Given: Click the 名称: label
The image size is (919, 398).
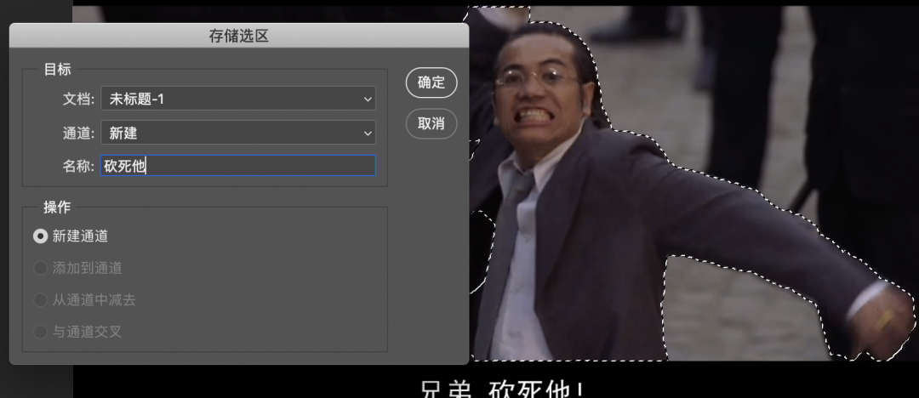Looking at the screenshot, I should click(x=78, y=166).
